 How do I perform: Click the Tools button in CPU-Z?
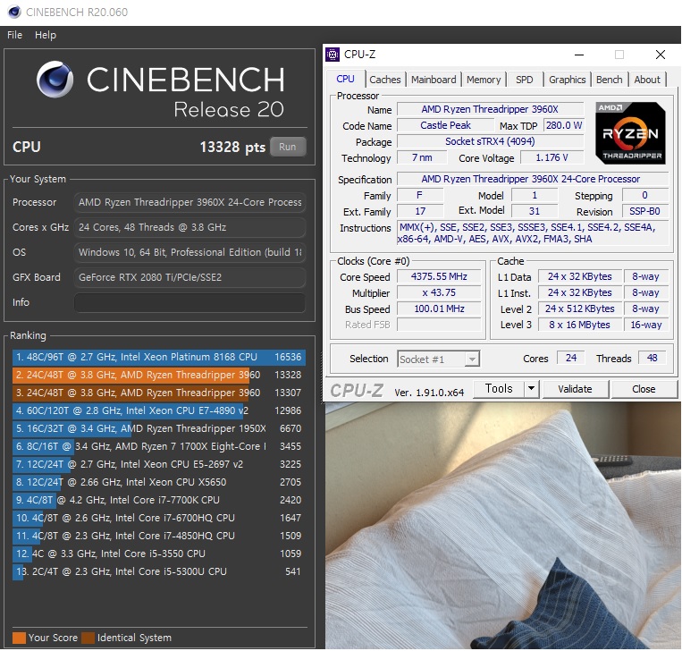coord(499,389)
